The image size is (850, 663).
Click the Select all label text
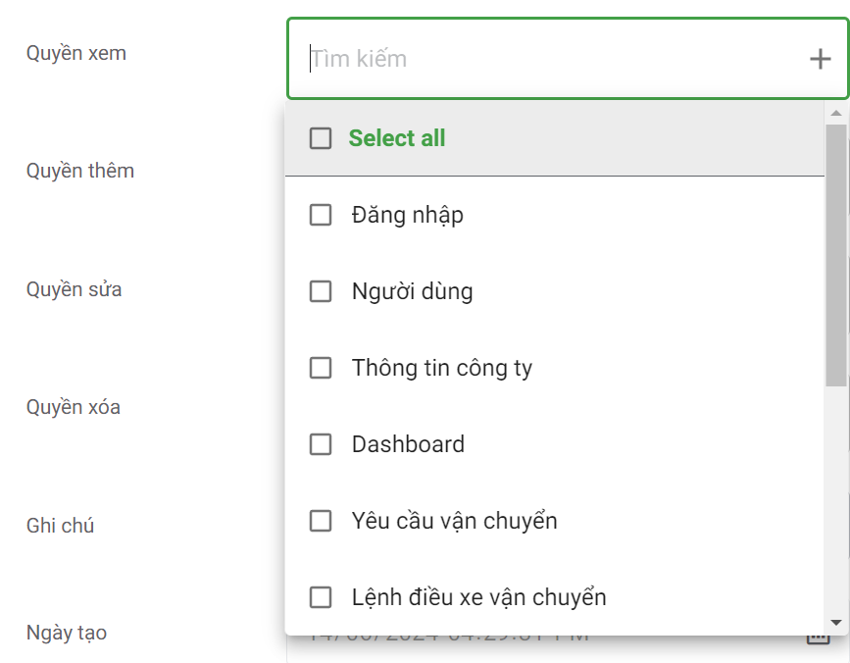click(397, 138)
